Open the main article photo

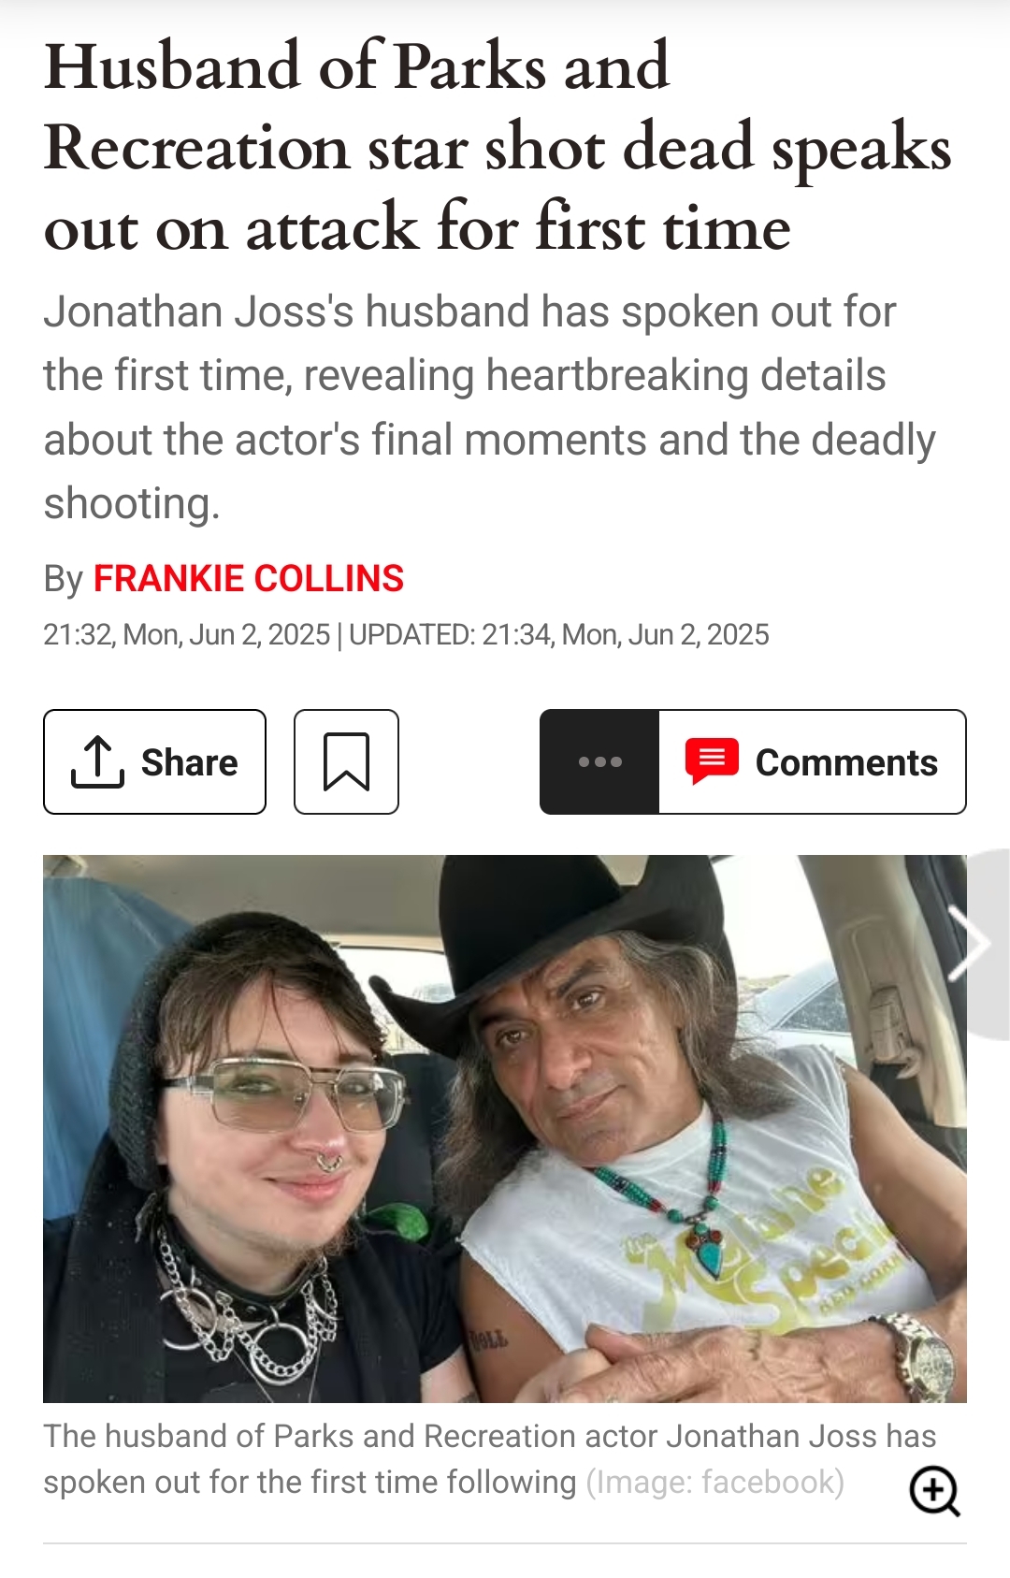click(505, 1128)
